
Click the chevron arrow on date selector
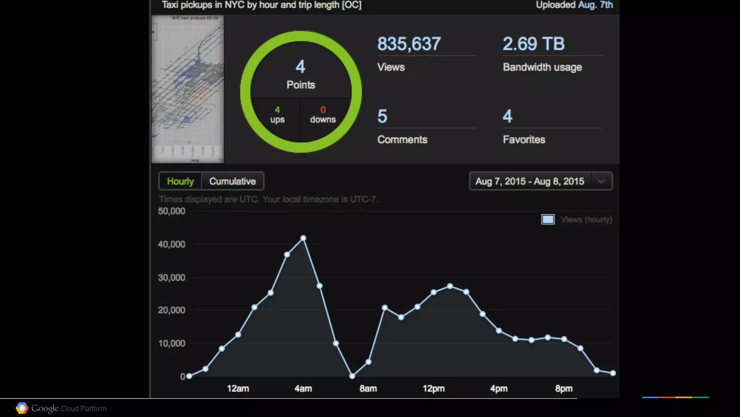click(x=601, y=181)
